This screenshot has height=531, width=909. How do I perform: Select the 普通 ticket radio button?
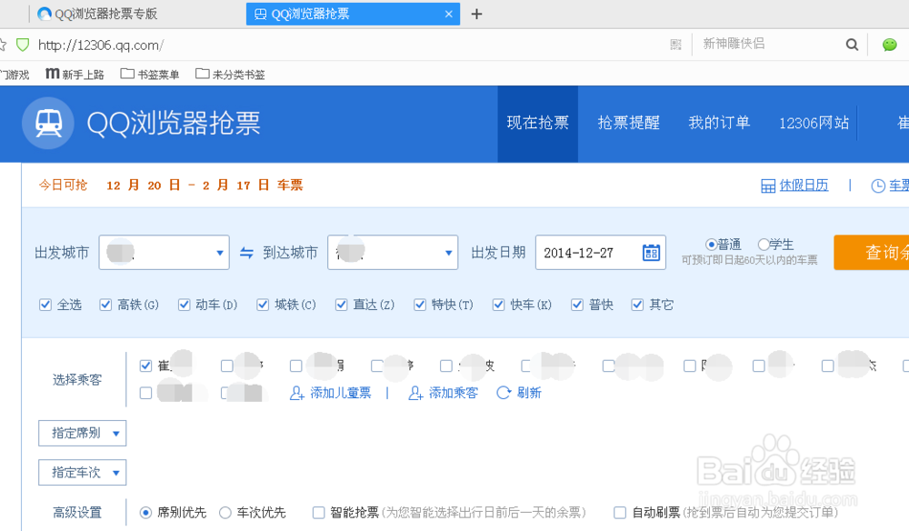[711, 245]
